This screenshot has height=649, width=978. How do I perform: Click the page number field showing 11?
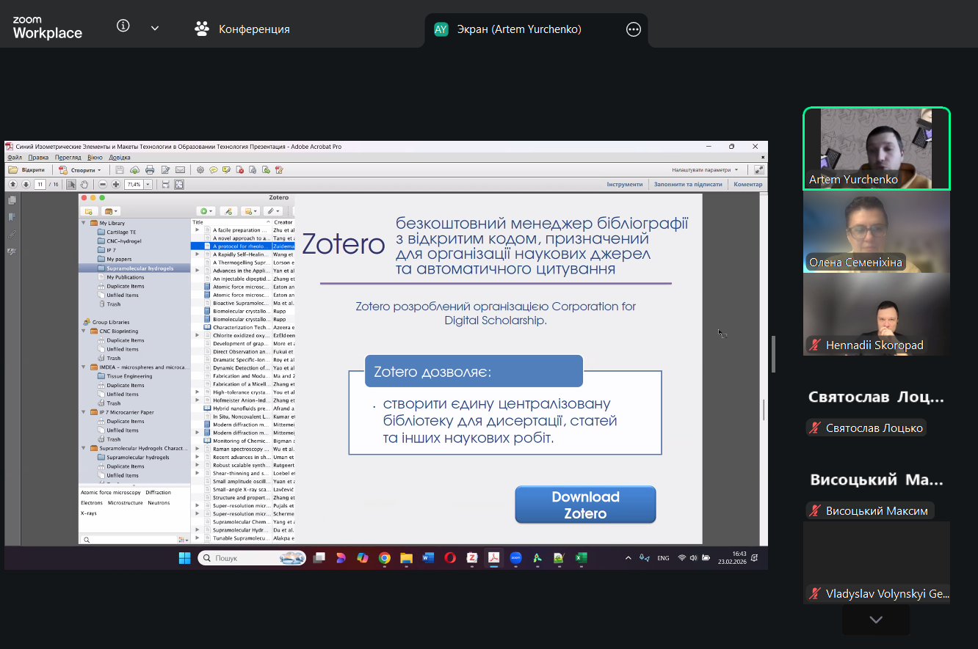pyautogui.click(x=40, y=184)
